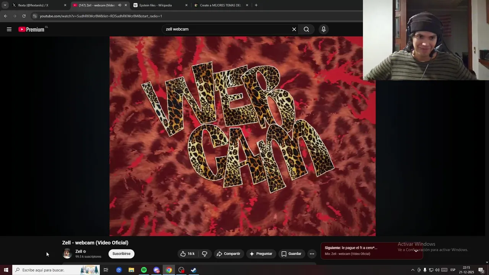Viewport: 489px width, 275px height.
Task: Open the Zell channel name link
Action: coord(79,251)
